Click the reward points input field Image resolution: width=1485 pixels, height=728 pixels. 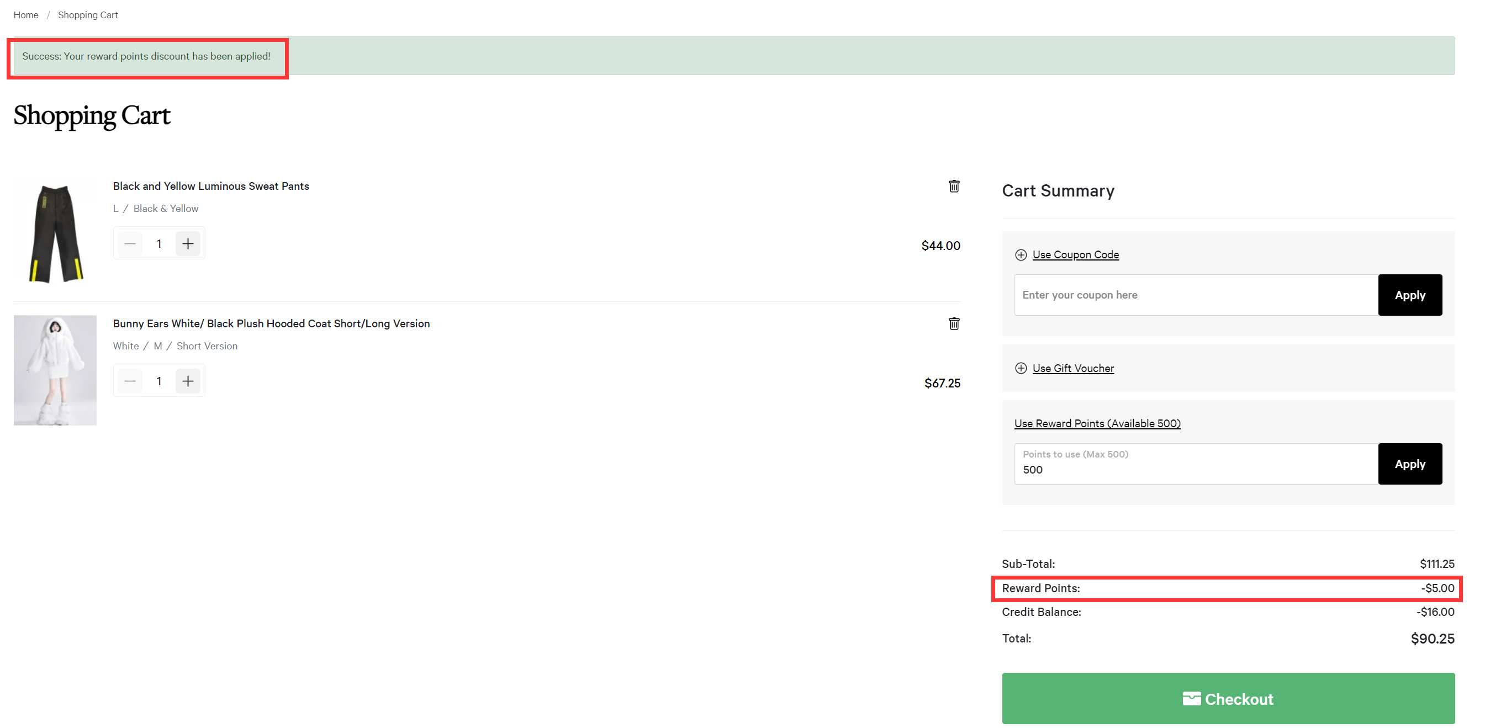point(1196,469)
